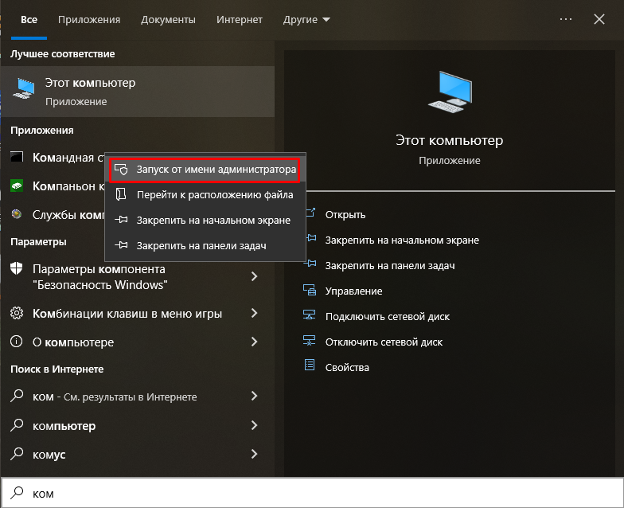Open the О компьютере setting
Screen dimensions: 624x508
(x=137, y=342)
